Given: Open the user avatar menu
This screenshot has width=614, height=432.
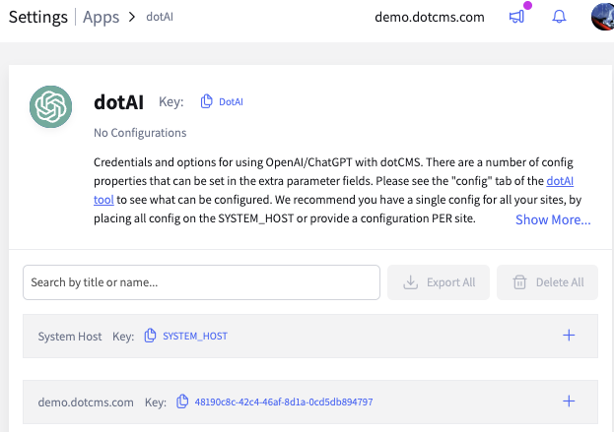Looking at the screenshot, I should tap(602, 17).
